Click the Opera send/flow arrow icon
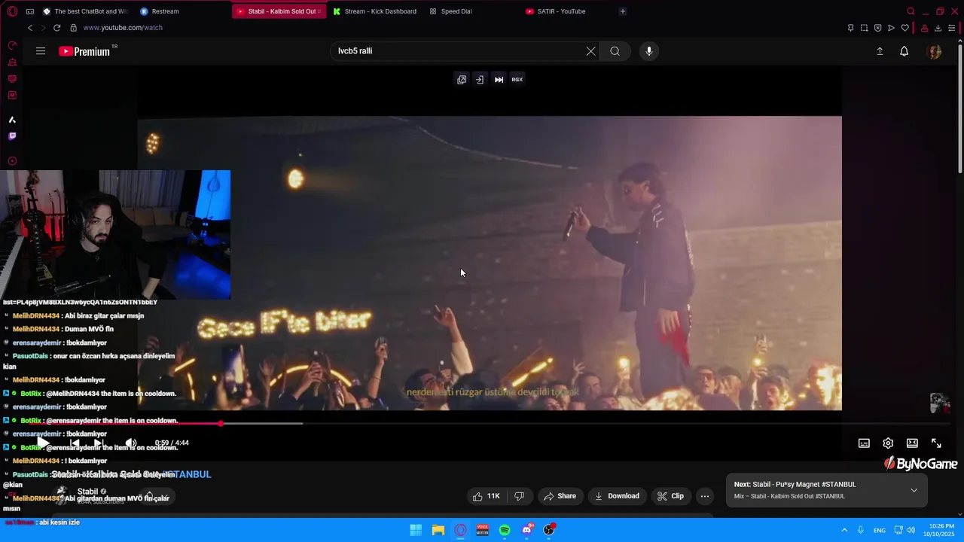Image resolution: width=964 pixels, height=542 pixels. tap(891, 28)
